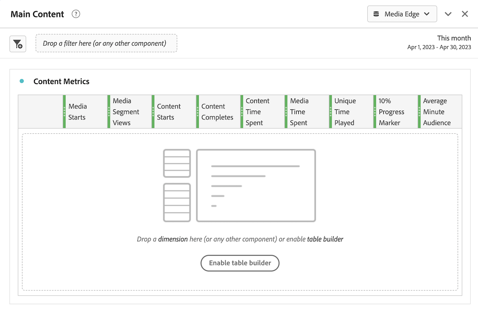The width and height of the screenshot is (478, 311).
Task: Click the teal Content Metrics color dot
Action: click(22, 81)
